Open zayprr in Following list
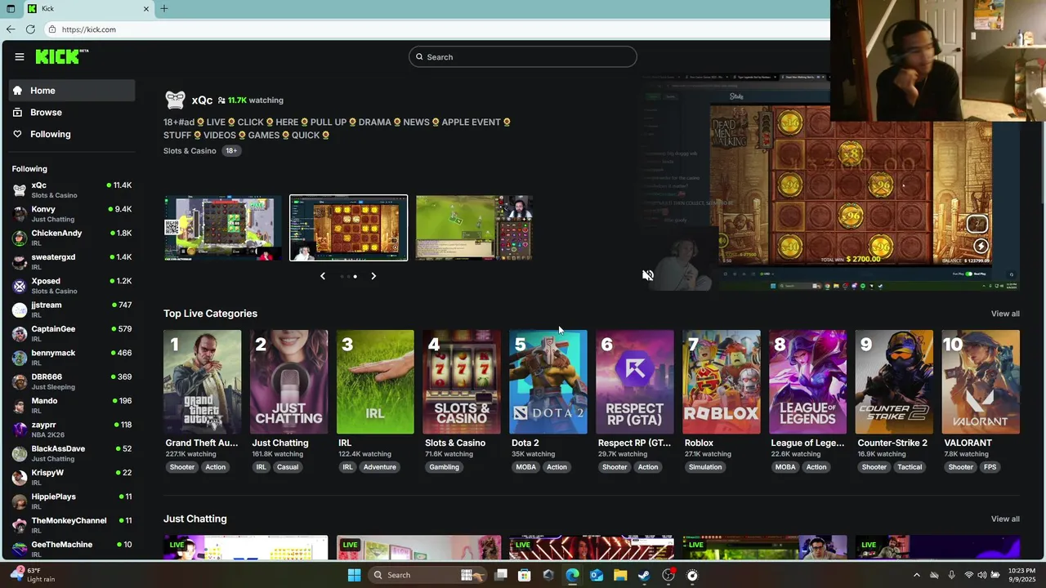1046x588 pixels. click(72, 430)
